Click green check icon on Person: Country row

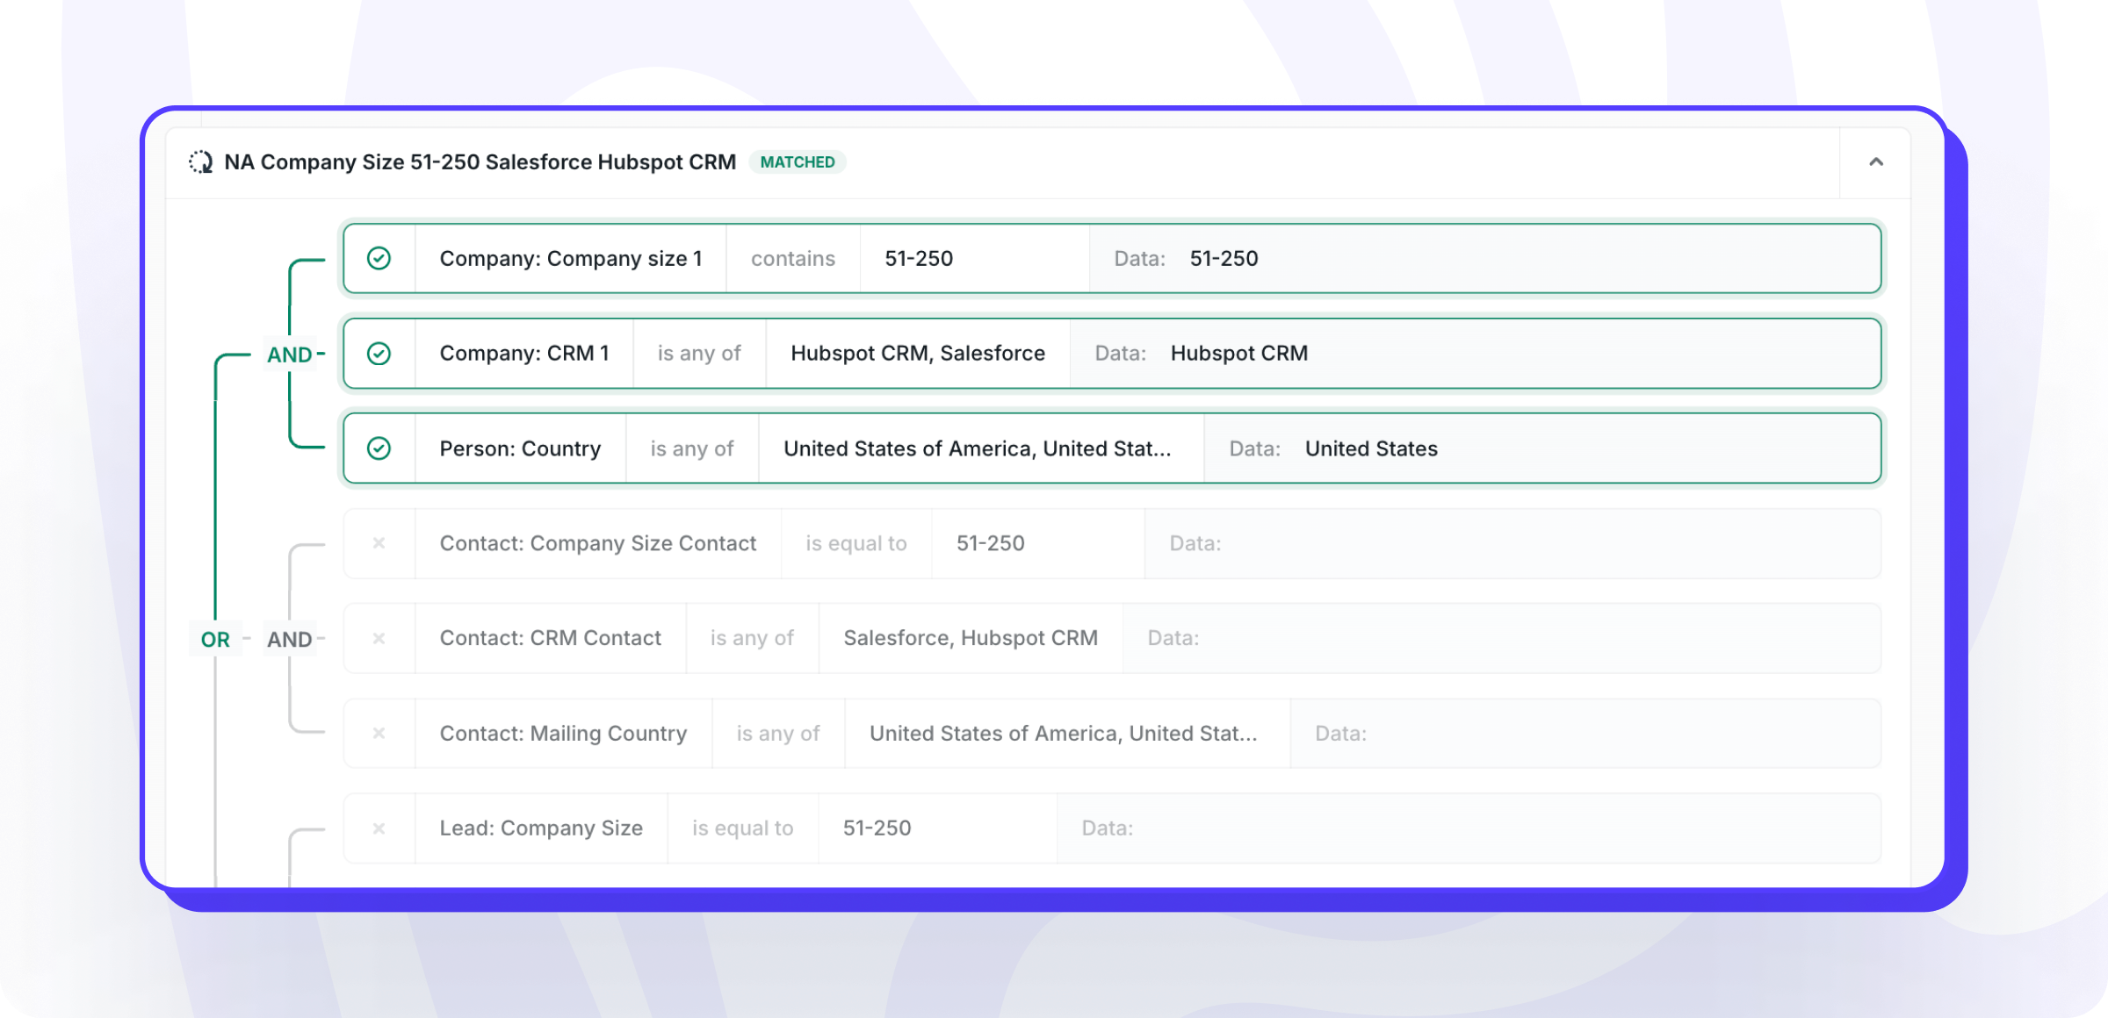point(379,448)
